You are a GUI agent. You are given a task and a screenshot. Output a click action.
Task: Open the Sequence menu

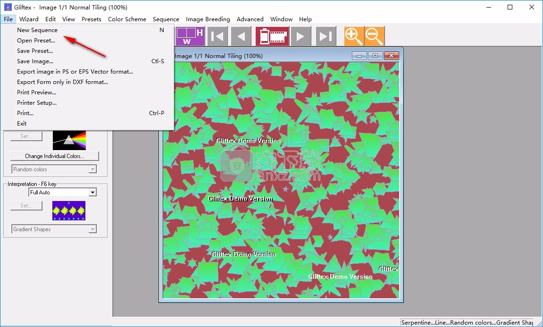166,19
